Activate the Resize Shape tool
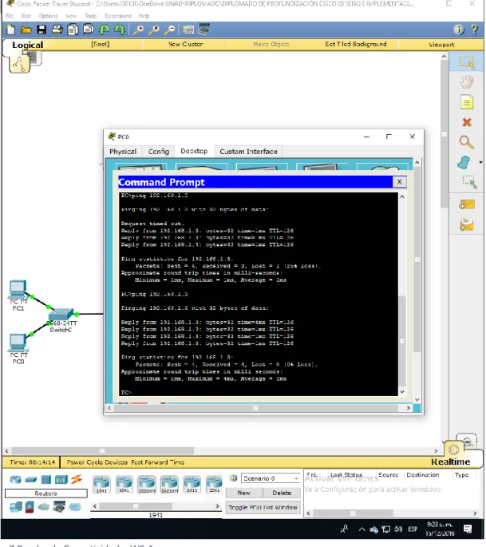486x547 pixels. (468, 182)
